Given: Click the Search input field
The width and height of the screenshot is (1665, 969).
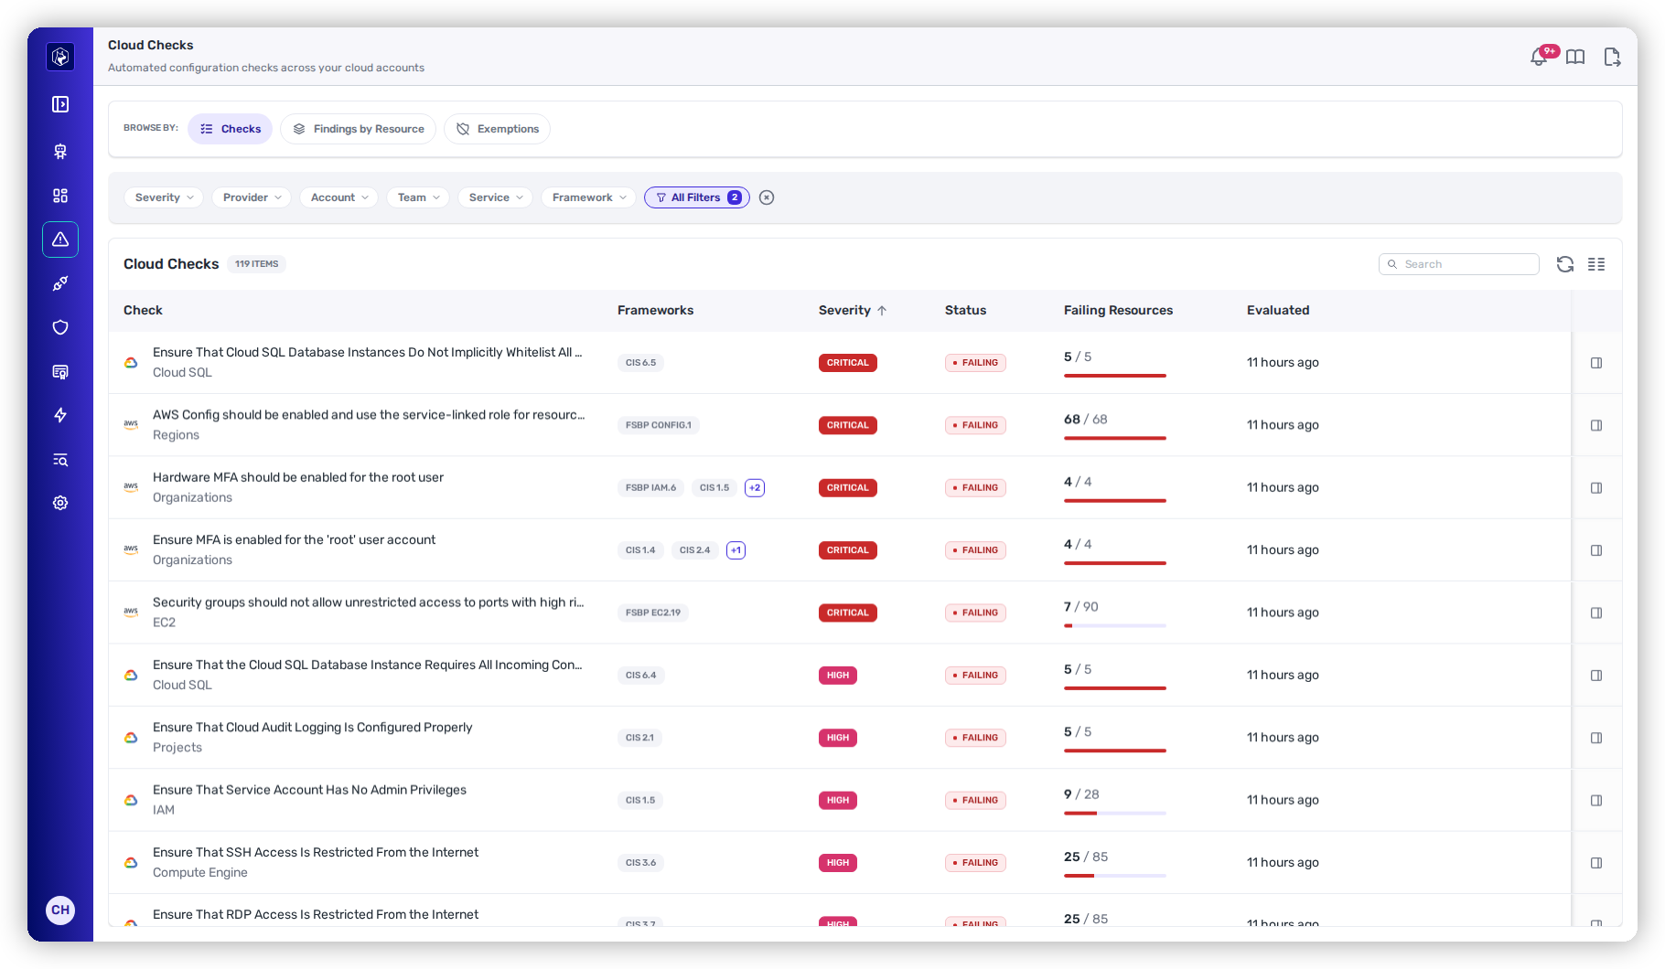Looking at the screenshot, I should click(x=1459, y=264).
